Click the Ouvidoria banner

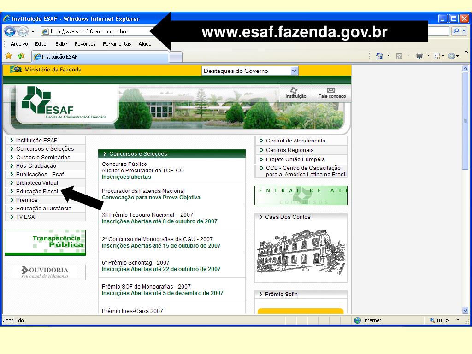(45, 272)
